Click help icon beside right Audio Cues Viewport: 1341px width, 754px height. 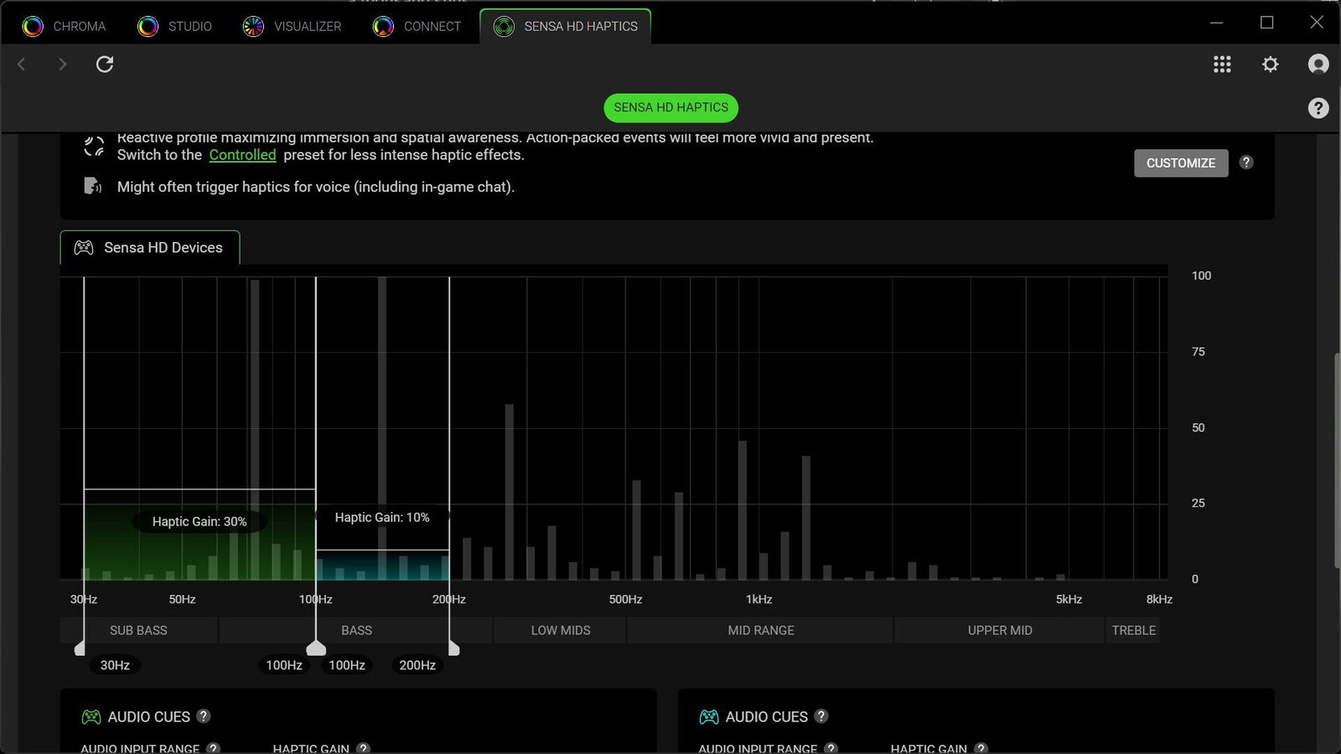tap(821, 716)
